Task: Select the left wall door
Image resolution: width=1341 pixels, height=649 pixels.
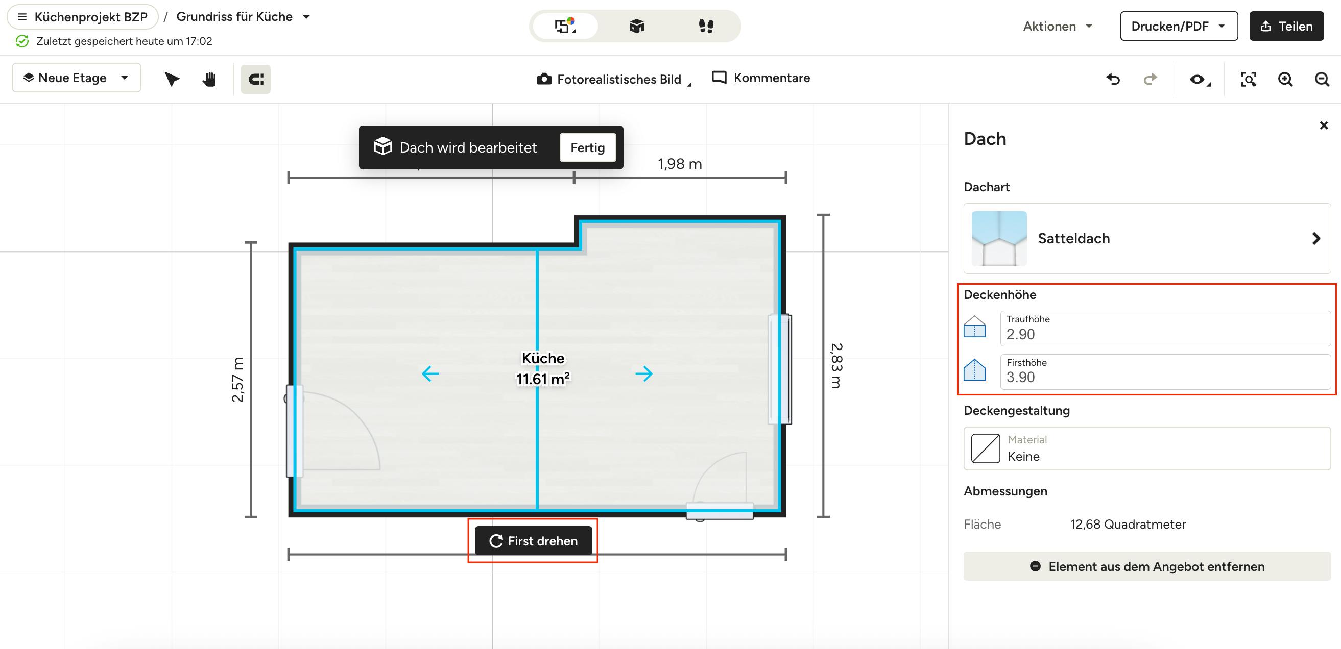Action: pyautogui.click(x=295, y=431)
